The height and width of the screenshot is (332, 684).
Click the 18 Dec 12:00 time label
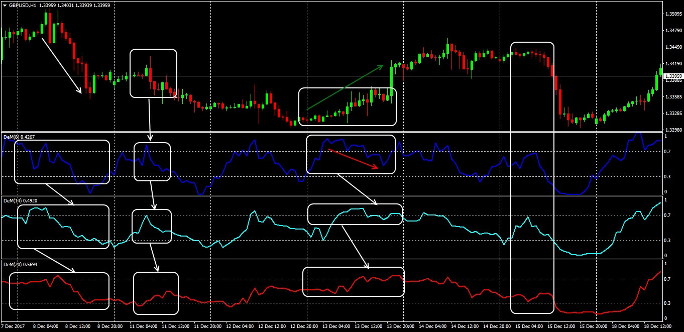[x=658, y=326]
